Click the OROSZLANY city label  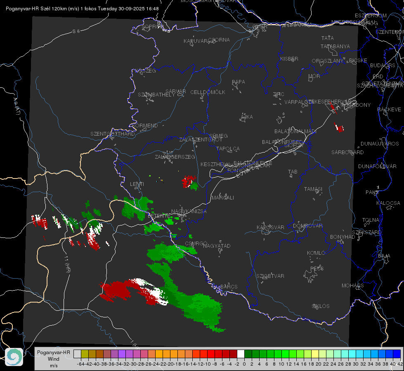[328, 61]
